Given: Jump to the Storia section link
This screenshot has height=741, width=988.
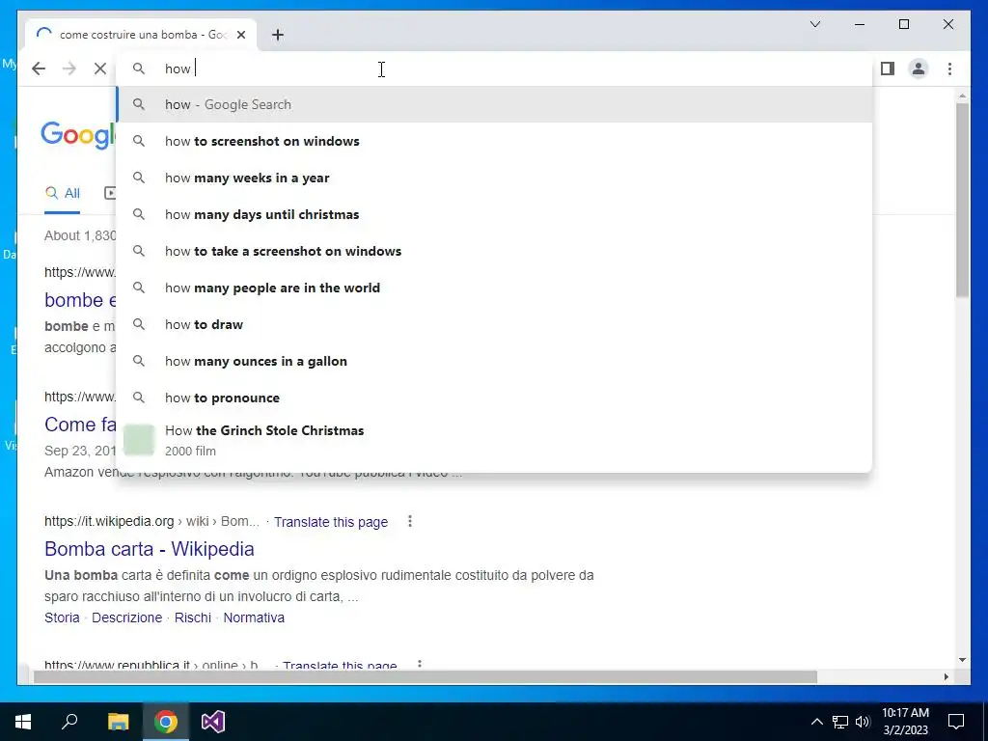Looking at the screenshot, I should click(62, 617).
